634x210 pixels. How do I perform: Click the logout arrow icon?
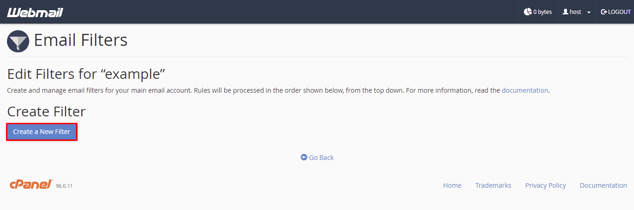click(x=604, y=12)
